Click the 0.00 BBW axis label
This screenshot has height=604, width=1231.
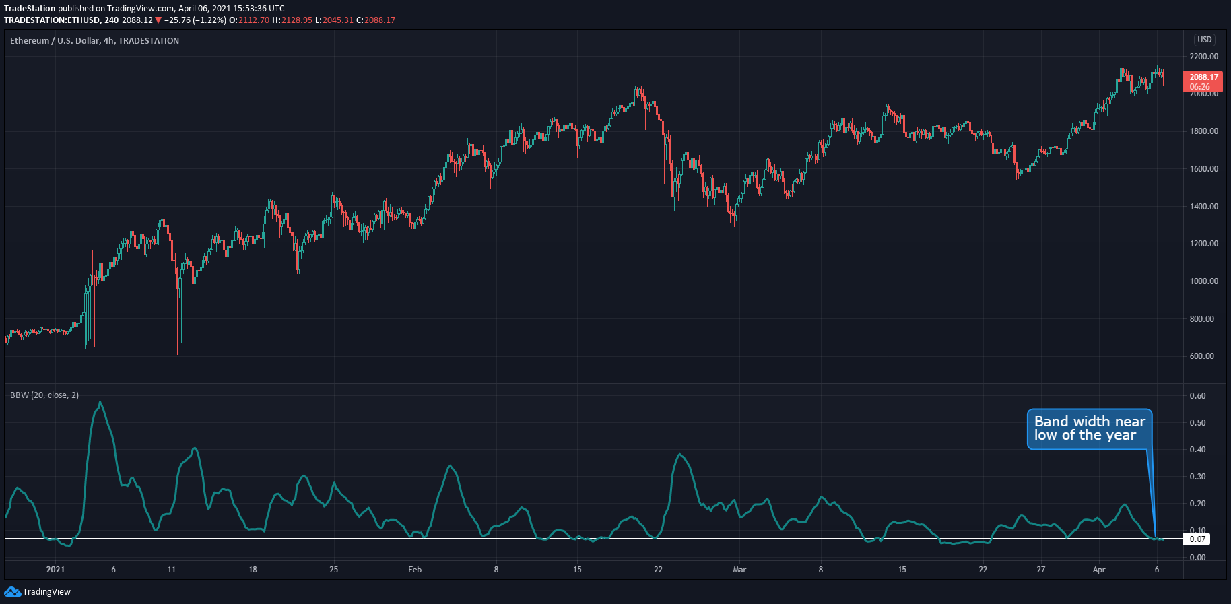1197,558
